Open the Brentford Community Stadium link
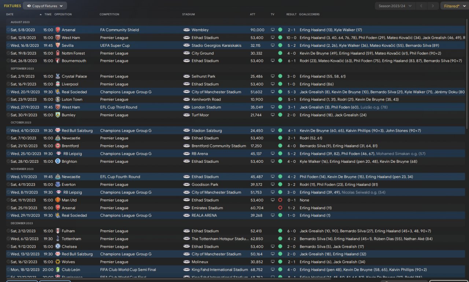 tap(219, 146)
